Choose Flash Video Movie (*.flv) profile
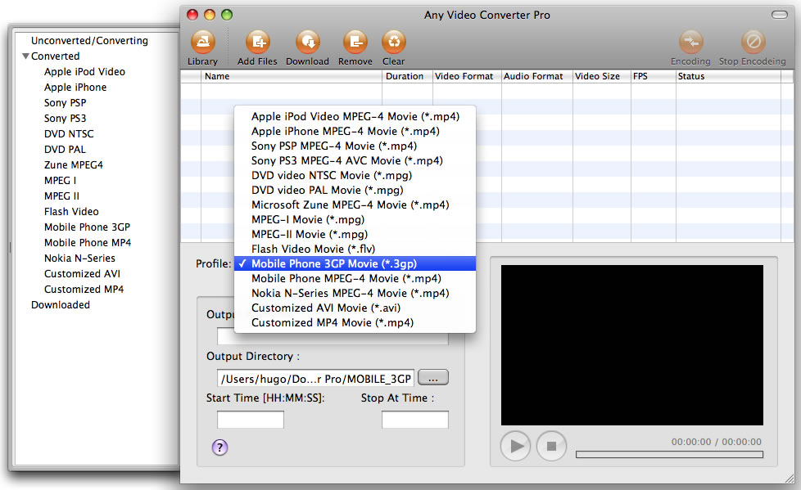This screenshot has height=490, width=801. 355,249
